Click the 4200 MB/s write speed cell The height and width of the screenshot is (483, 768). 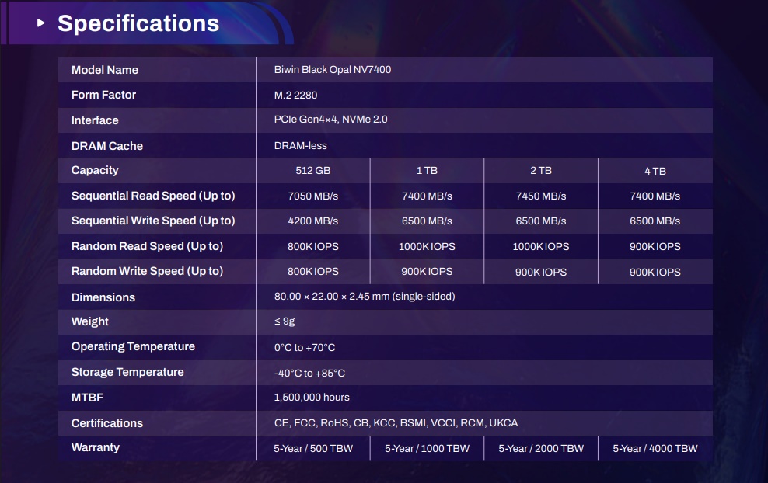pos(313,221)
